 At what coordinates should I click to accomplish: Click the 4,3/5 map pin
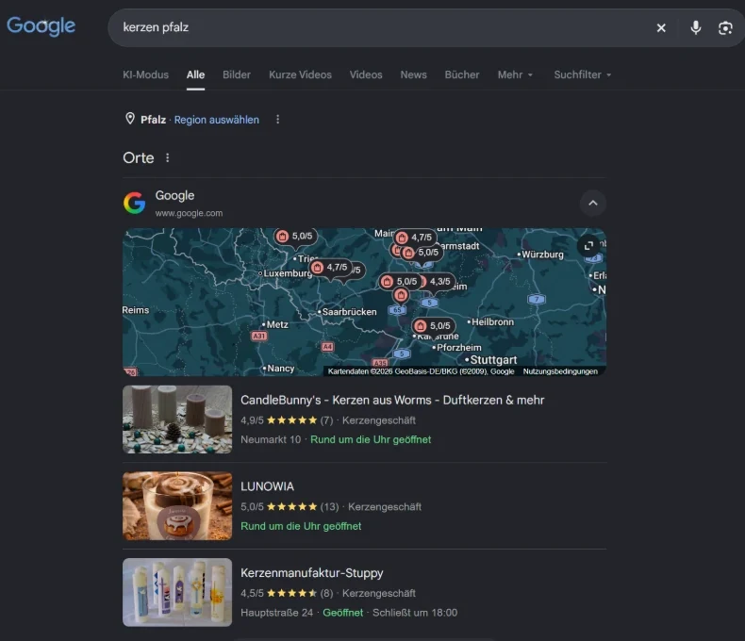point(438,282)
